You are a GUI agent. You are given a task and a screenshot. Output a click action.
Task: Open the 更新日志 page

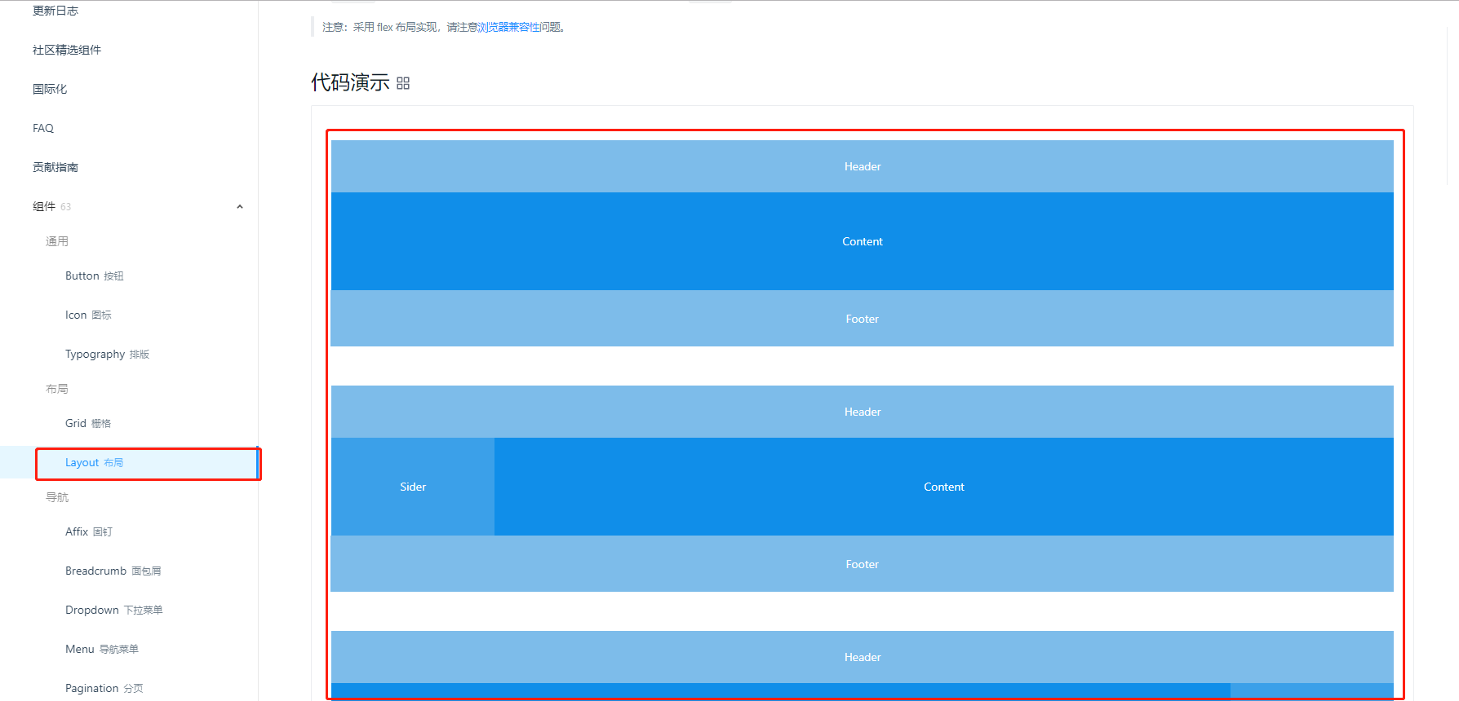[x=55, y=11]
